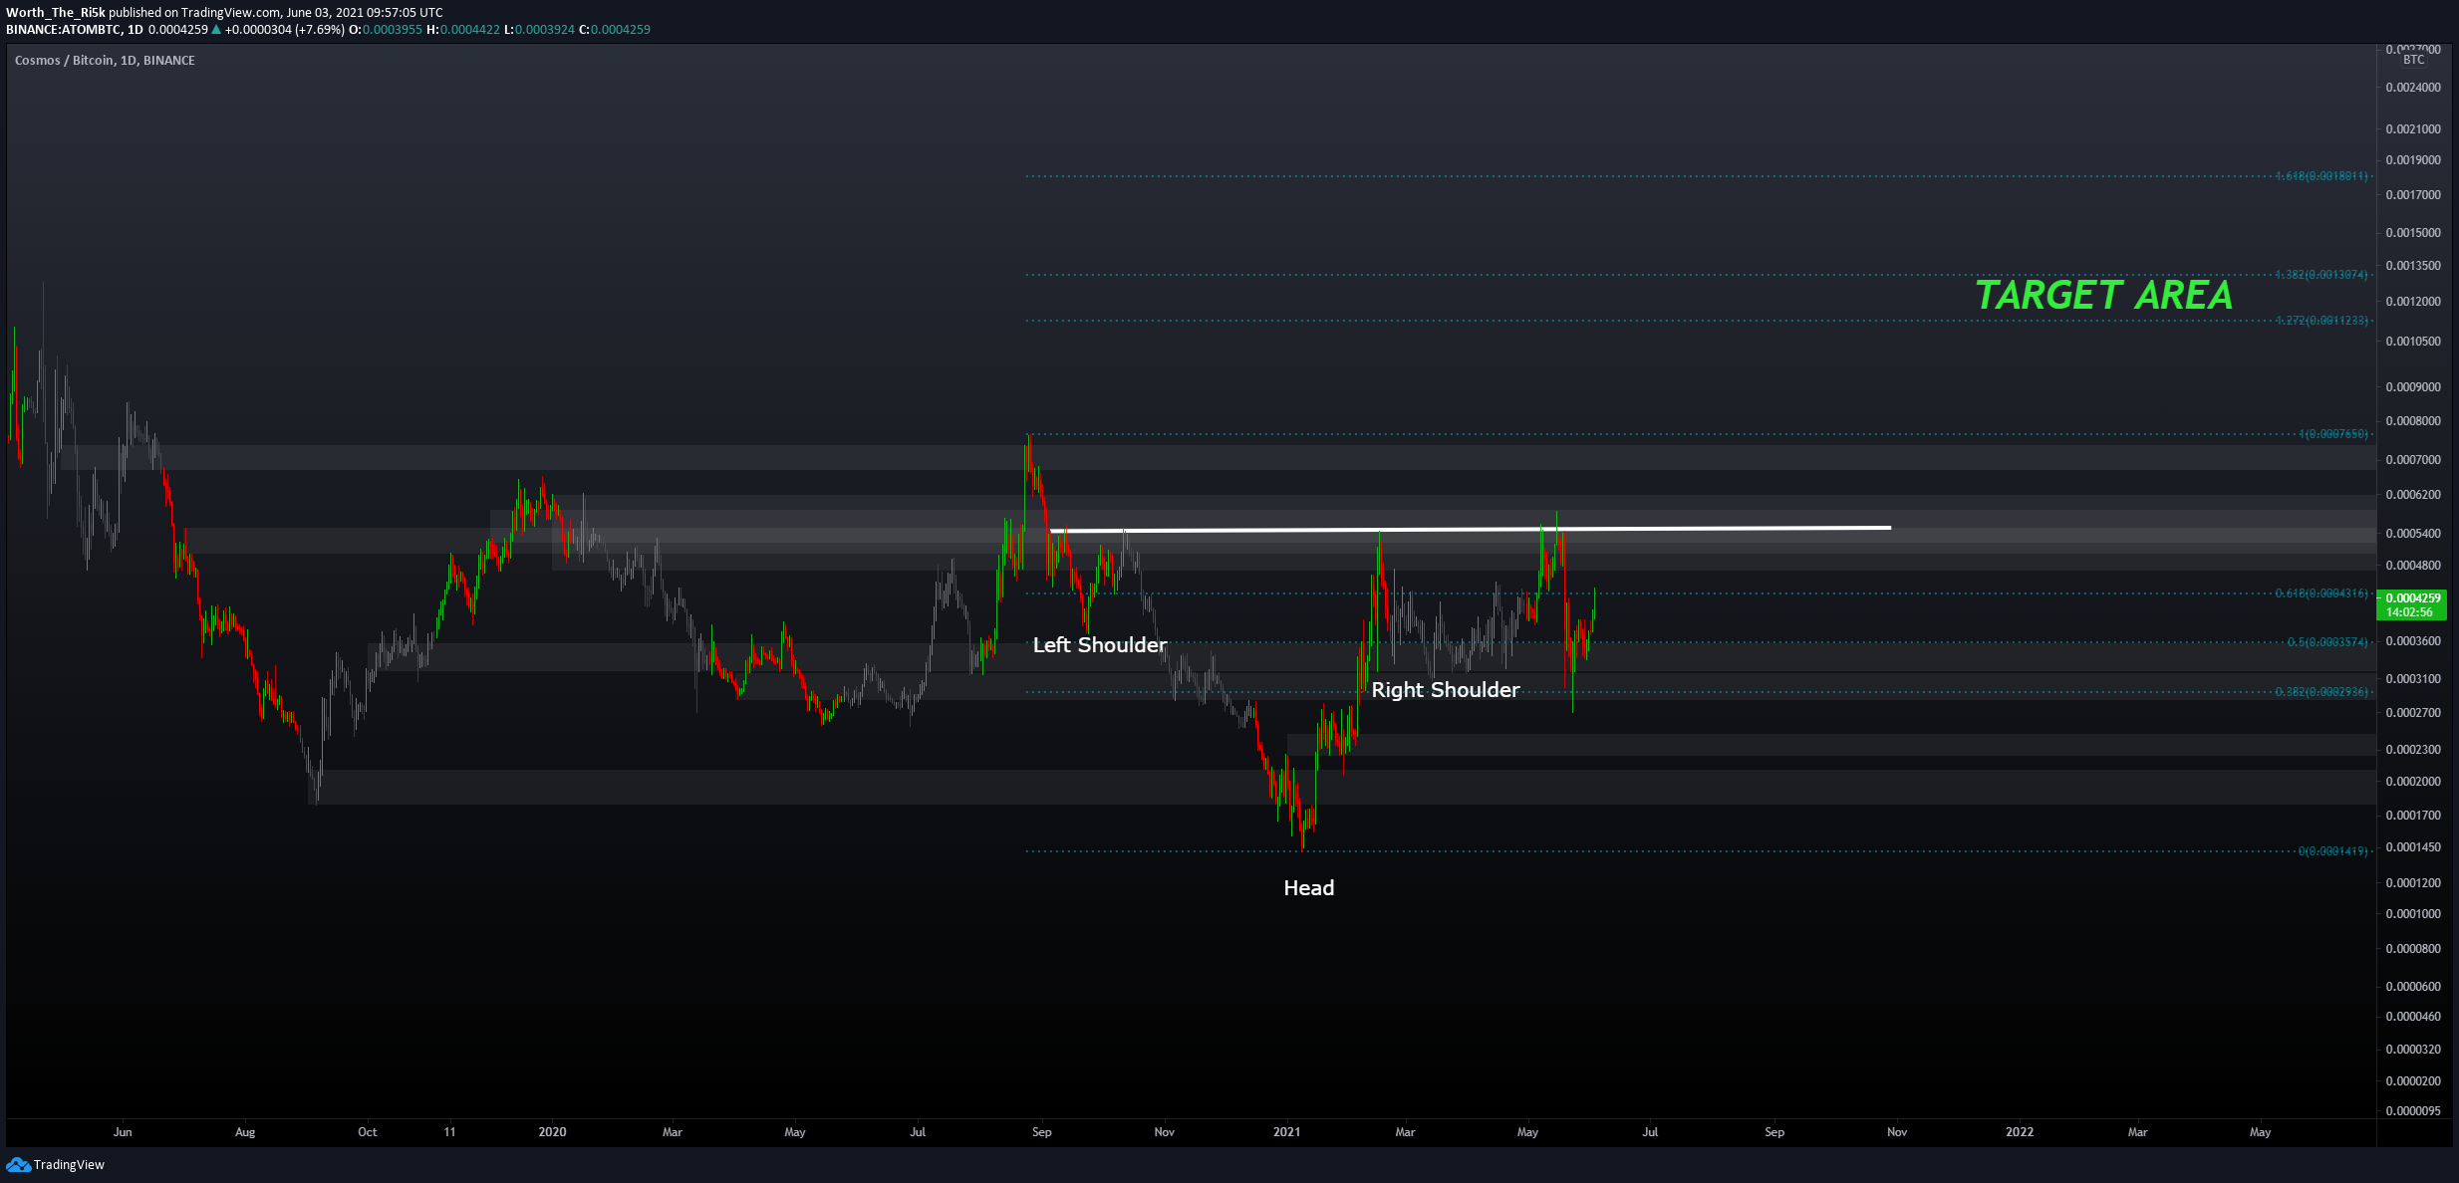Click 0.0003100 on the price axis

click(2413, 679)
